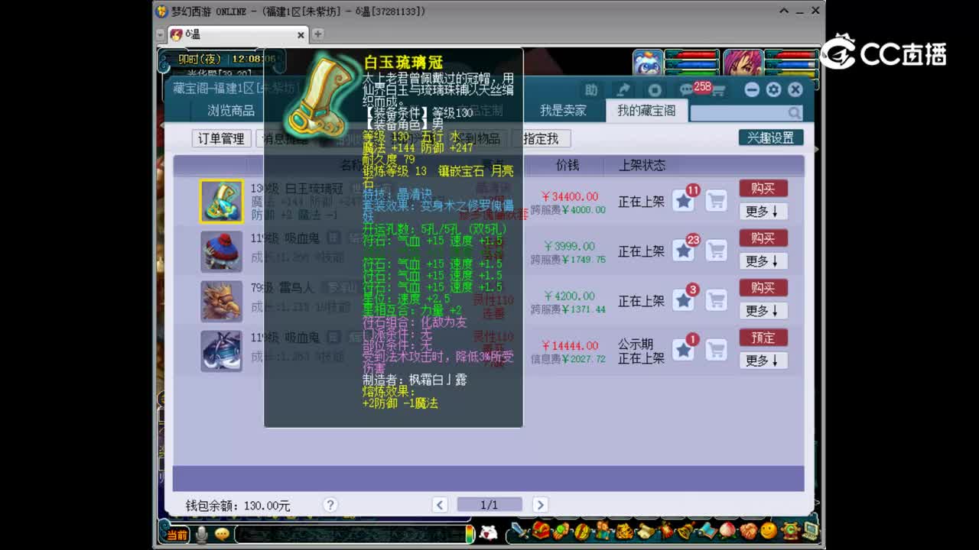Click the white pig icon near chat bar
The height and width of the screenshot is (550, 979).
488,532
